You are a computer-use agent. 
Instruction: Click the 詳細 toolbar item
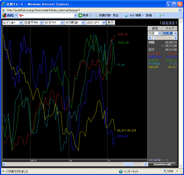pos(149,15)
